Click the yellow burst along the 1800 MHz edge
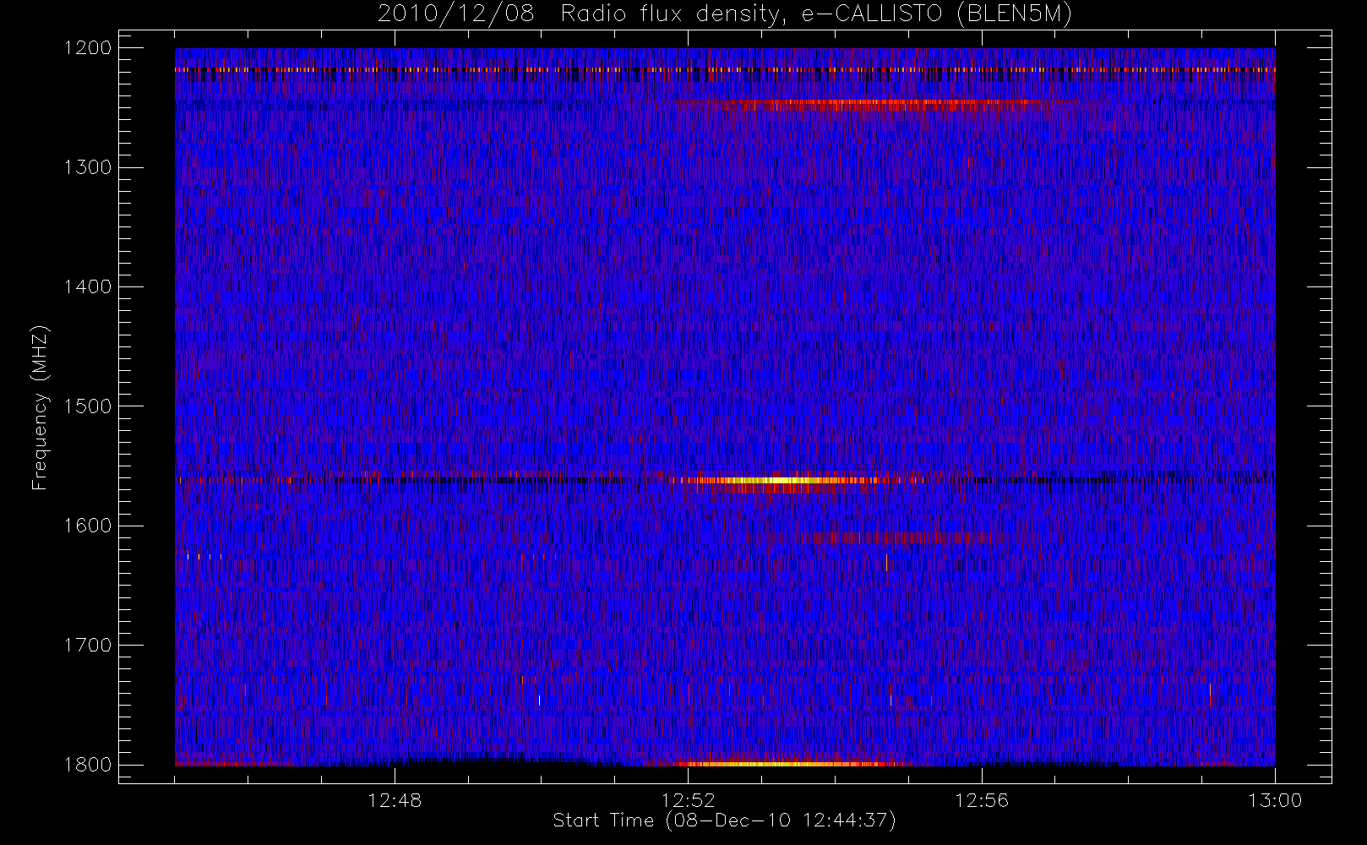Image resolution: width=1367 pixels, height=845 pixels. [790, 764]
